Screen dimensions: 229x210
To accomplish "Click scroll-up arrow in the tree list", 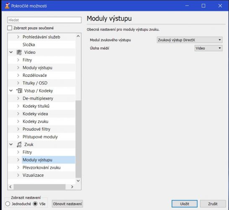I will 78,36.
